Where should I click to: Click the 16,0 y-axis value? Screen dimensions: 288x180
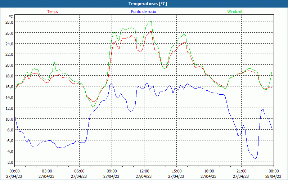9,87
